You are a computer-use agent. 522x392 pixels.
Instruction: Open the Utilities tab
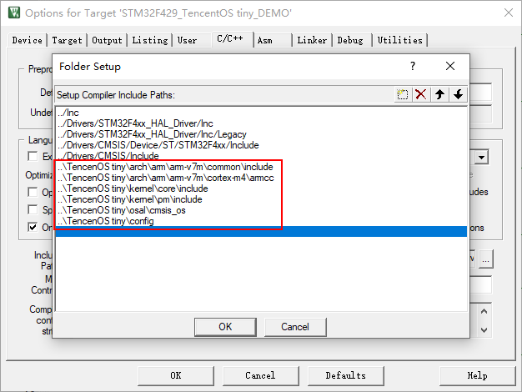[x=399, y=40]
